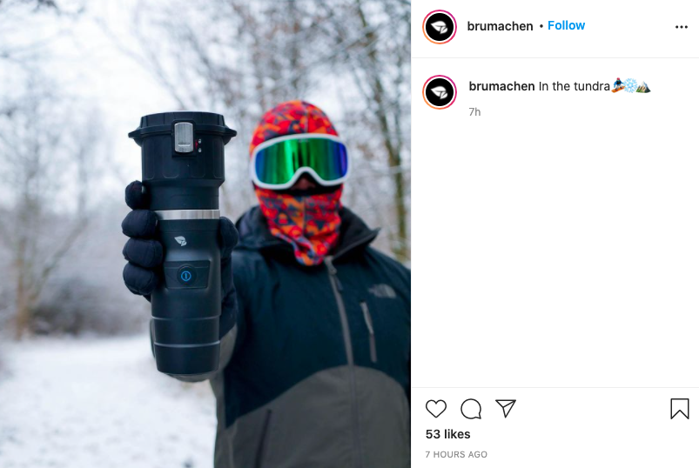The image size is (699, 468).
Task: Click the snowboarder emoji in the caption
Action: [618, 85]
